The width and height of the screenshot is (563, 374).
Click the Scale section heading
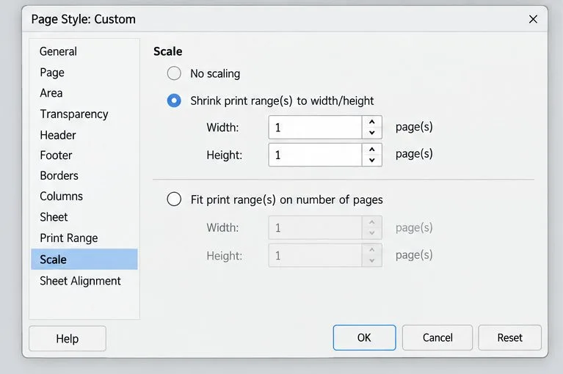(x=167, y=51)
